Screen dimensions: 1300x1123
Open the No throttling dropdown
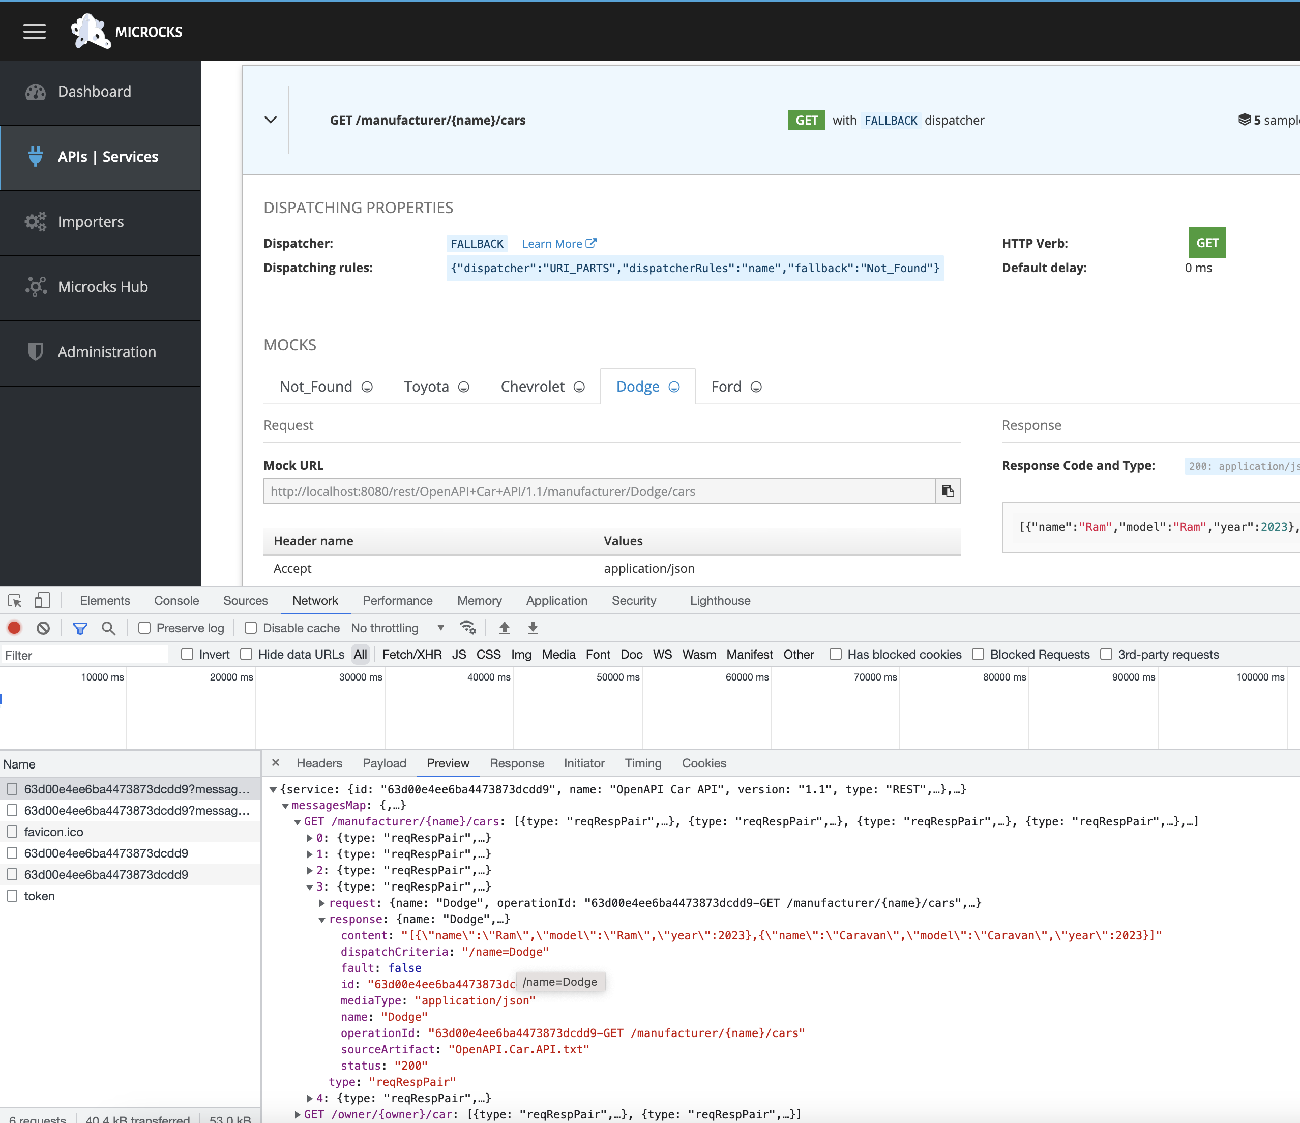coord(395,628)
